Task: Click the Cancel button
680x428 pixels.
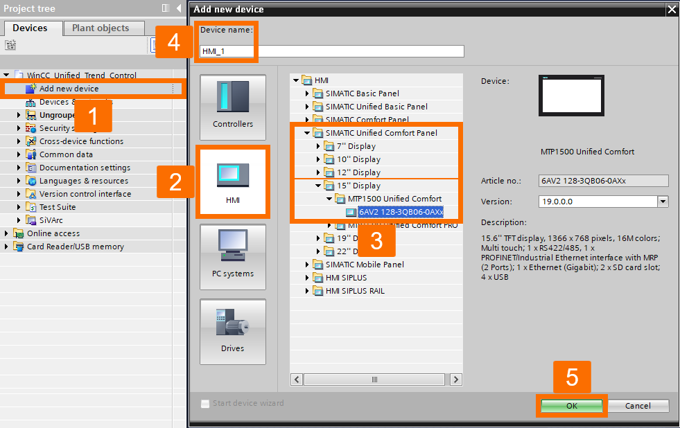Action: pos(638,407)
